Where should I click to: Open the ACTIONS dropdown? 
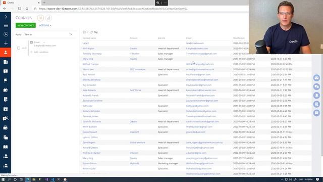(45, 25)
